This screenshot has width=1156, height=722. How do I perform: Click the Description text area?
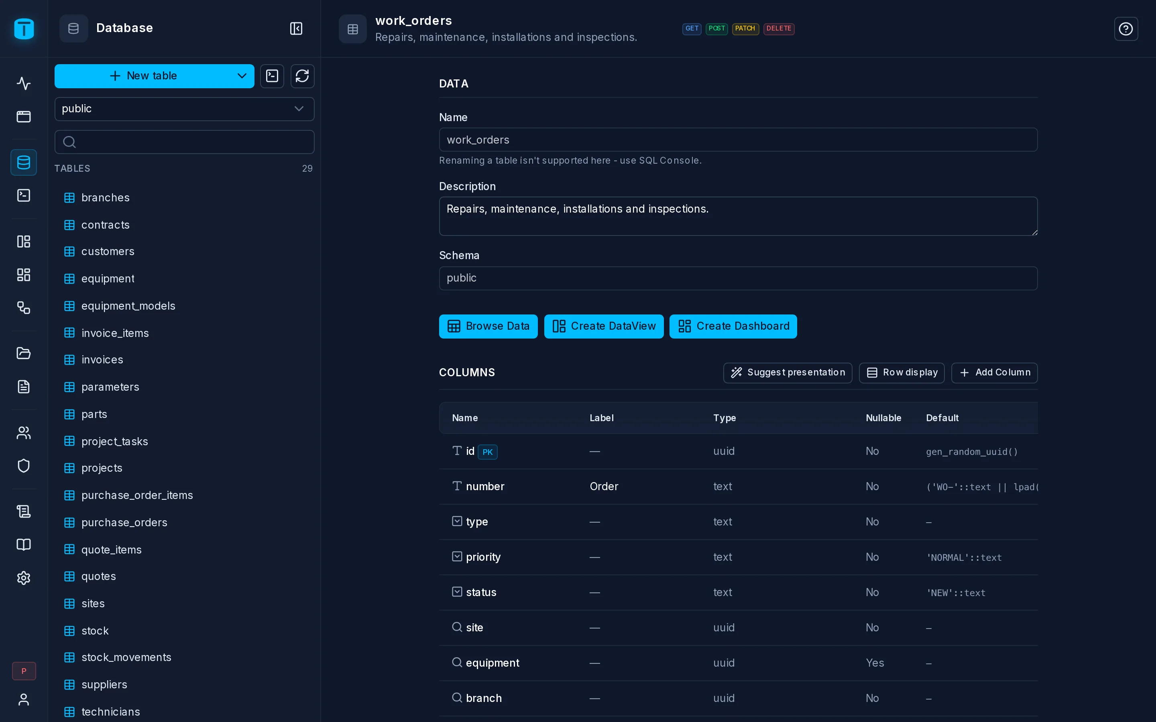coord(738,216)
